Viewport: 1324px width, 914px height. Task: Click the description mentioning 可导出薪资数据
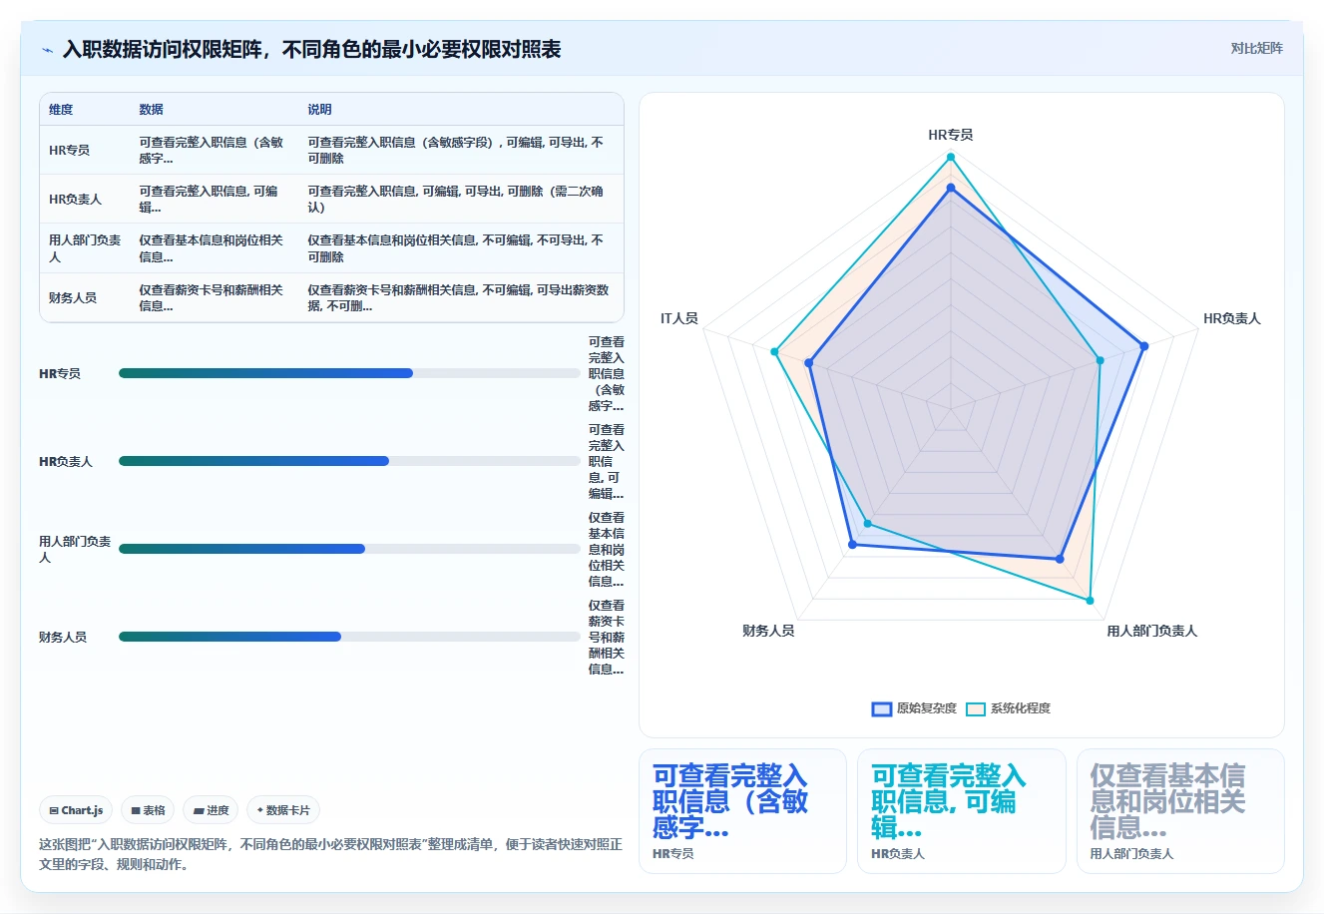pyautogui.click(x=458, y=297)
